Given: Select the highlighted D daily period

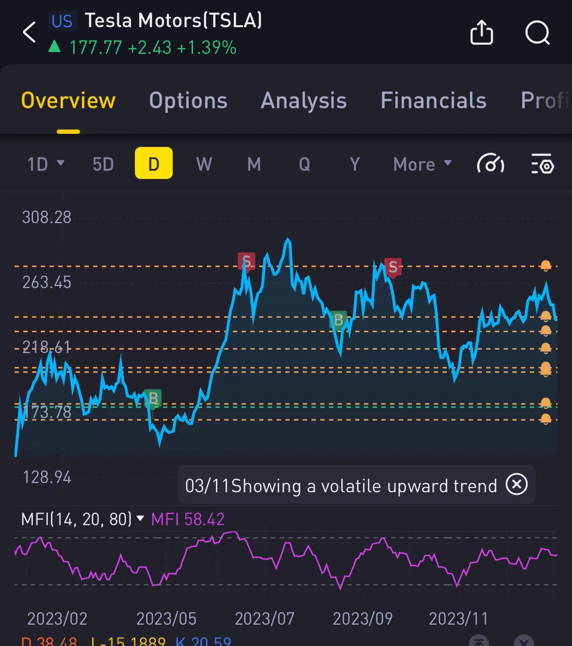Looking at the screenshot, I should [154, 163].
